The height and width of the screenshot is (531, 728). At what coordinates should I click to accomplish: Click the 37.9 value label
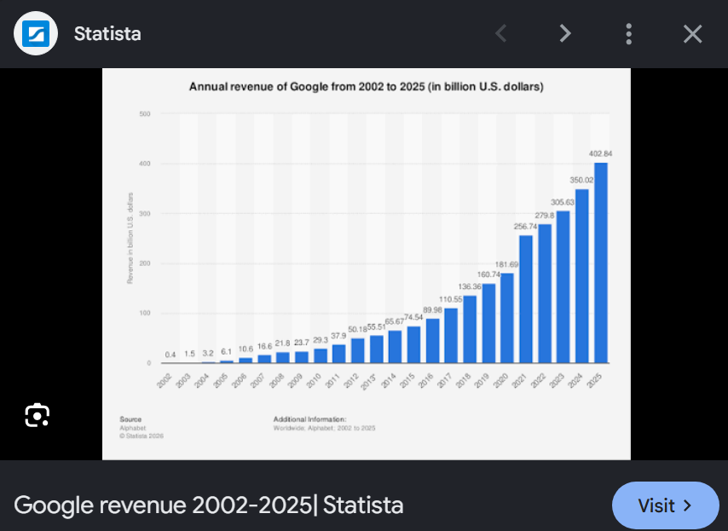(x=338, y=336)
